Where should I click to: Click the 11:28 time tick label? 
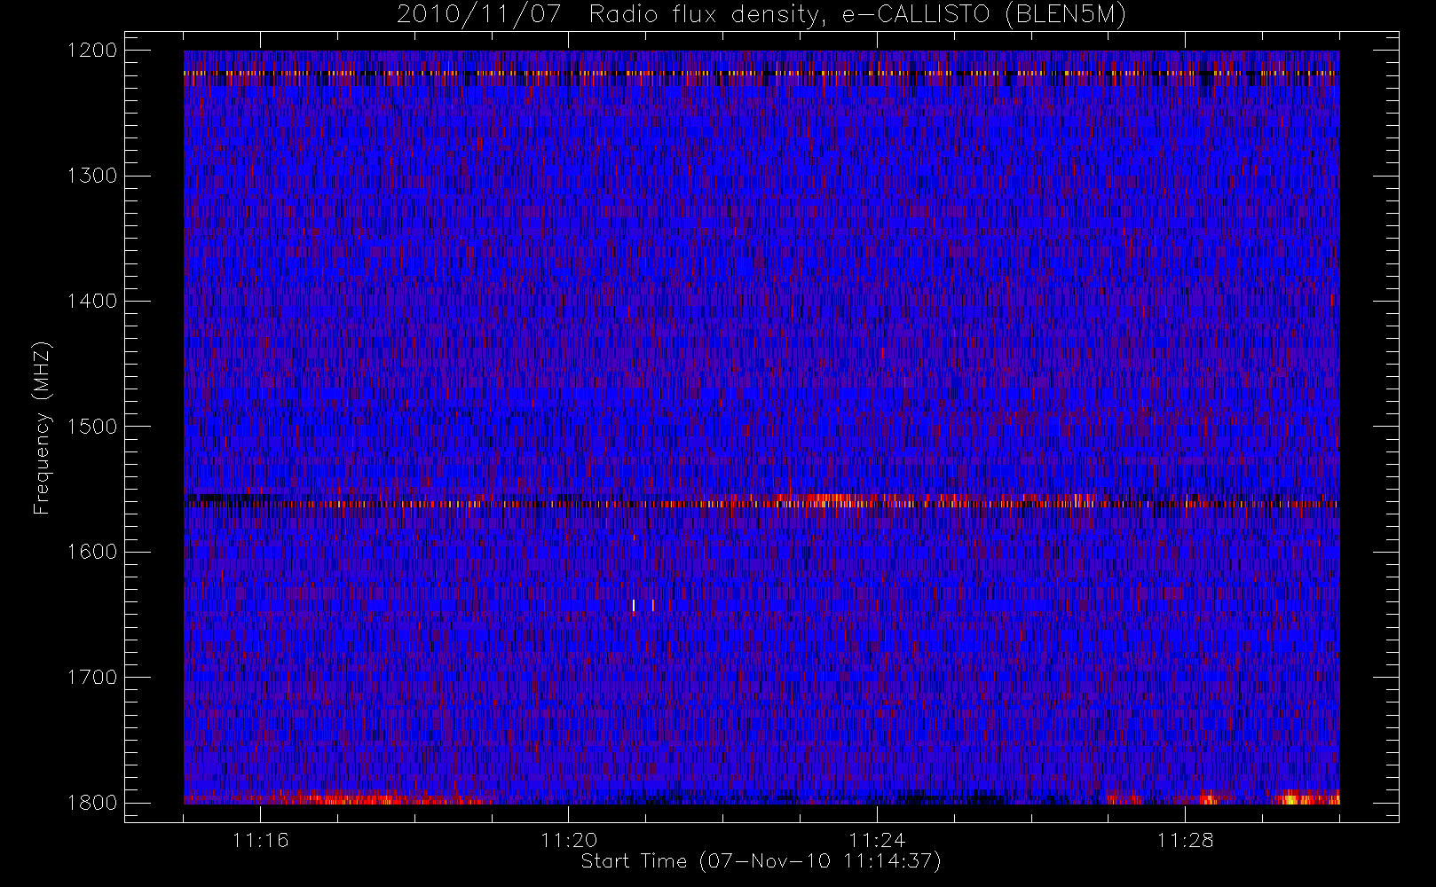click(1186, 840)
